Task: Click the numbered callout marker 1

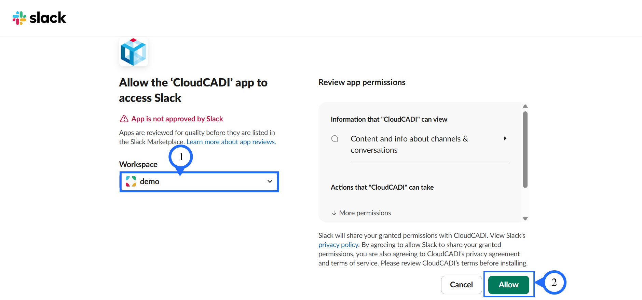Action: point(181,157)
